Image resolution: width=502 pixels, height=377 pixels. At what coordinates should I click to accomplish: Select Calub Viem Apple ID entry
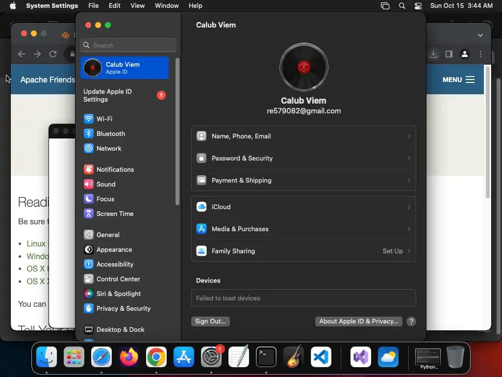pyautogui.click(x=125, y=68)
